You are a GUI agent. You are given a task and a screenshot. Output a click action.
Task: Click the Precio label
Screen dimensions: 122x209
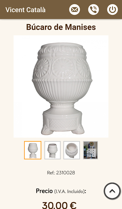(x=44, y=191)
